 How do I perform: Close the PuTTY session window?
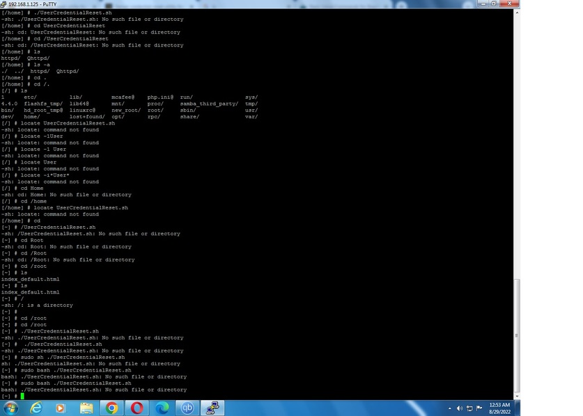509,3
